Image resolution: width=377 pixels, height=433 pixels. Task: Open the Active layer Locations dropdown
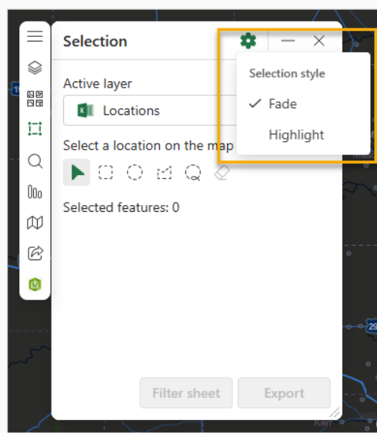150,111
